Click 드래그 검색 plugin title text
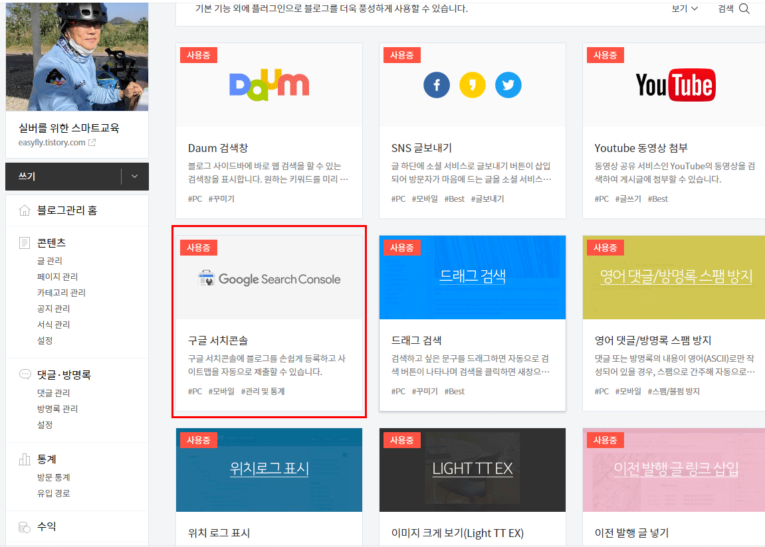 (x=417, y=341)
